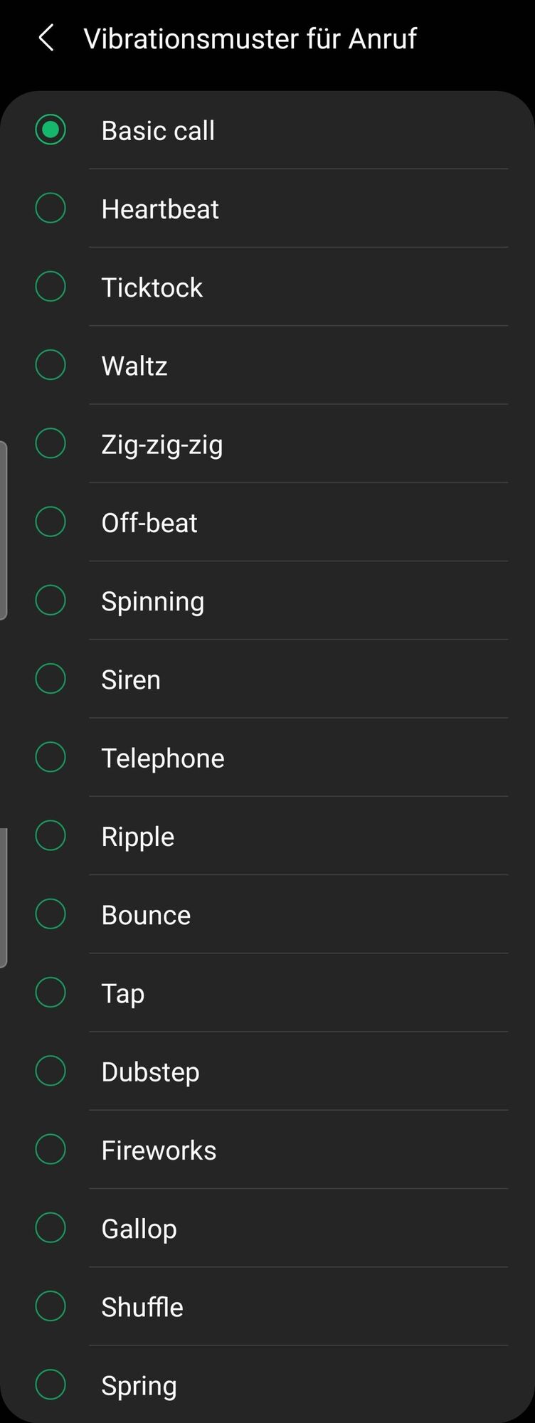Select the Spring pattern

51,1385
